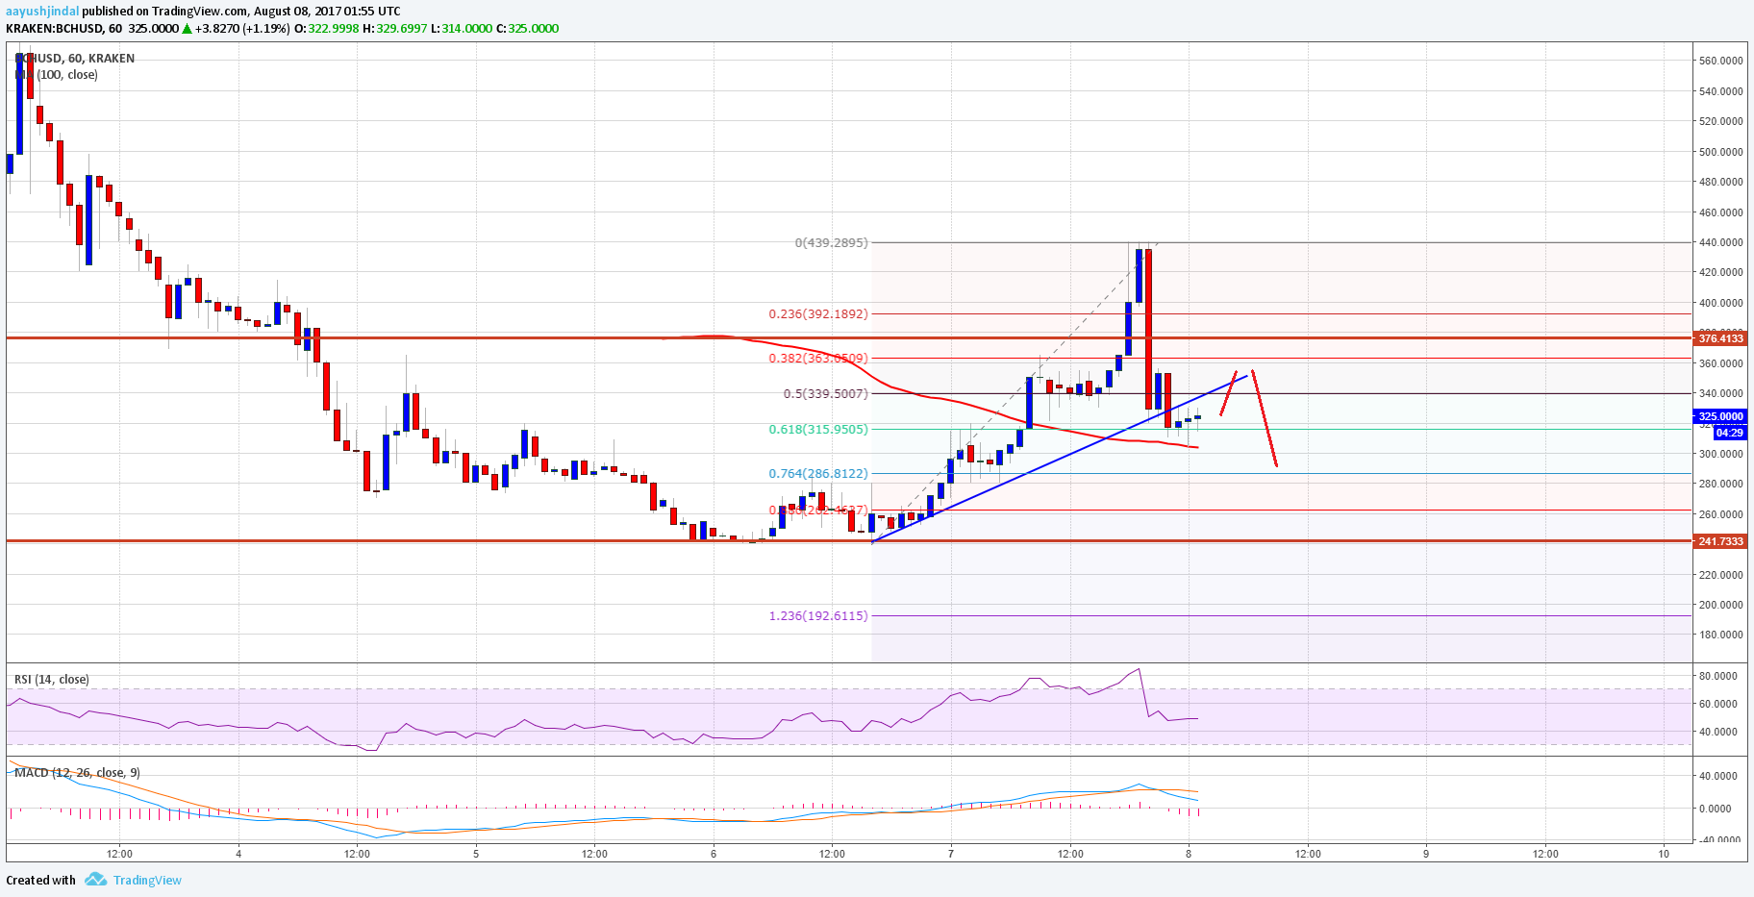Click the +3.8270 (+1.19%) change value
Viewport: 1754px width, 897px height.
pos(242,29)
